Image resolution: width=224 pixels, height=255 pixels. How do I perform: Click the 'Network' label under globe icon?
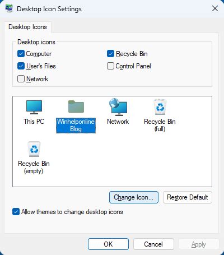coord(118,122)
